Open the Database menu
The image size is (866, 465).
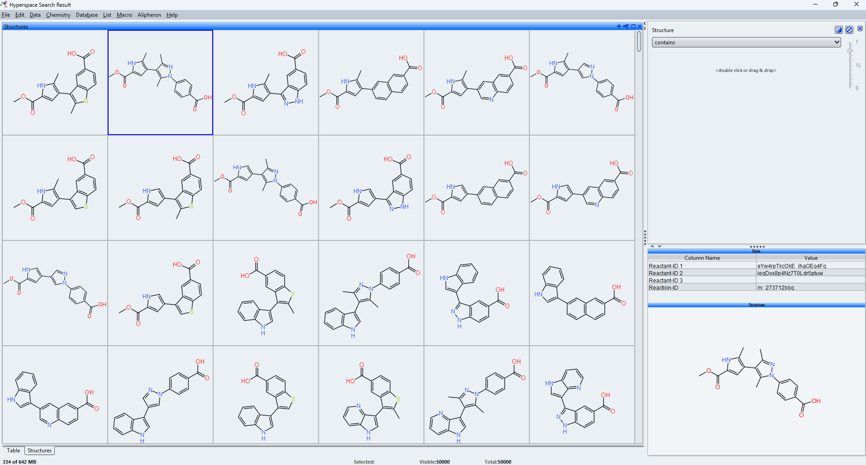pos(86,15)
